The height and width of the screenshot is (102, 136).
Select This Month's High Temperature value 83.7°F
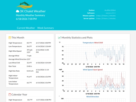pyautogui.click(x=29, y=43)
